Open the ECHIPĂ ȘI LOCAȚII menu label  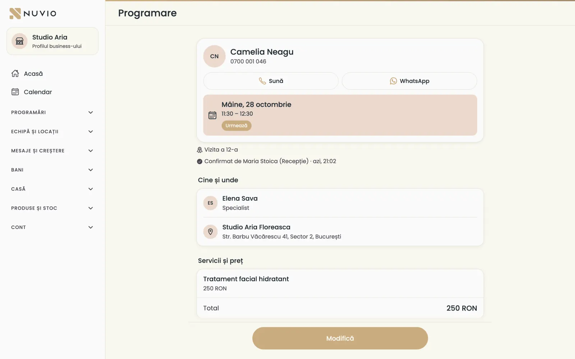(x=34, y=132)
